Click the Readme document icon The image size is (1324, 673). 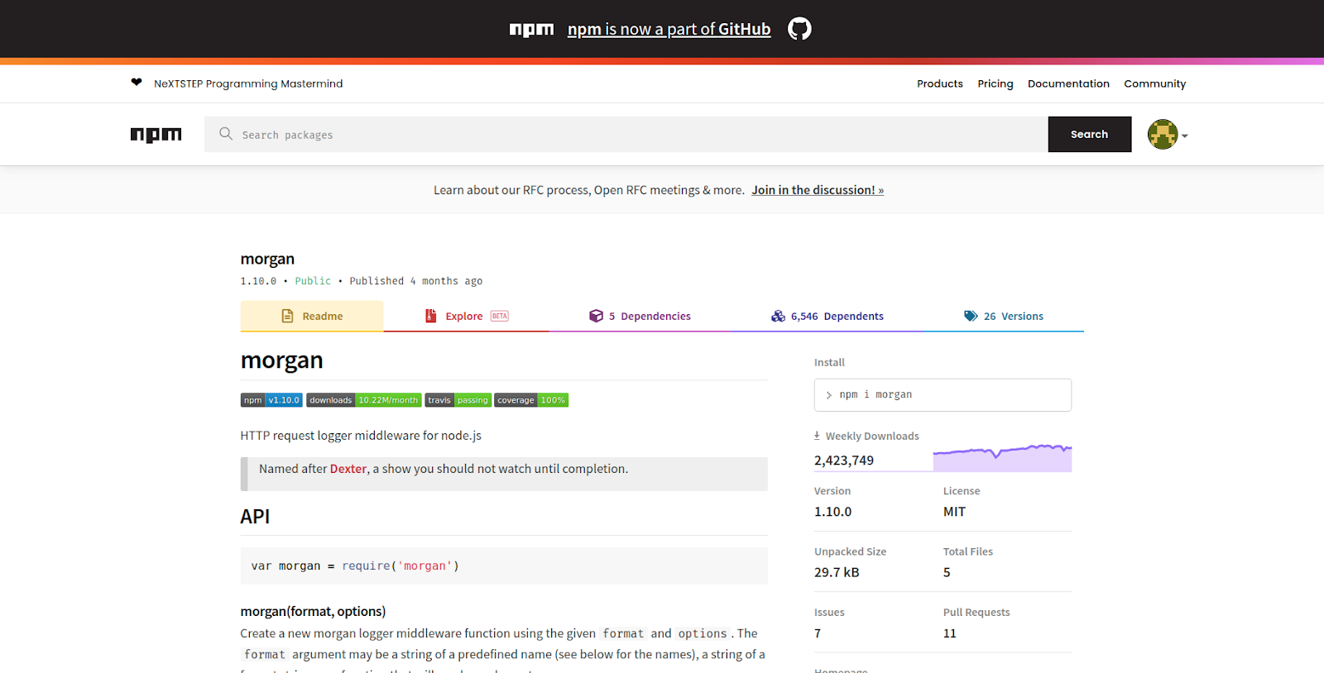click(x=288, y=316)
